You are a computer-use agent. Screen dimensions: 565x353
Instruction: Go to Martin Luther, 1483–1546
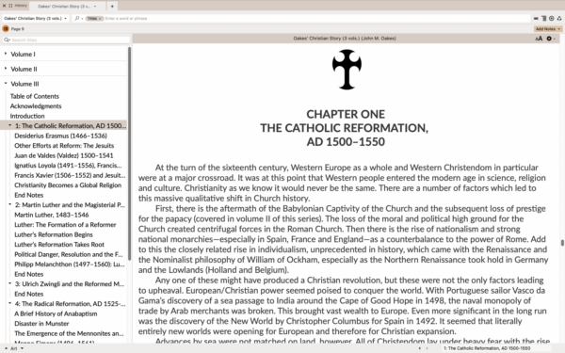coord(52,215)
